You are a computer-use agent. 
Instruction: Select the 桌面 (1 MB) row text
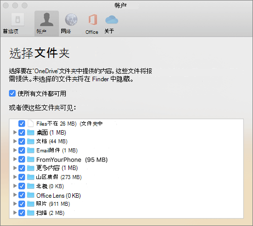(51, 133)
